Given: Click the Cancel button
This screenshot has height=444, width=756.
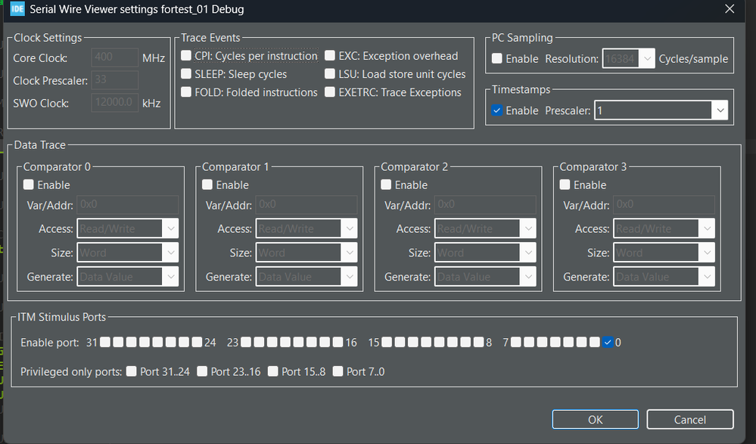Looking at the screenshot, I should [689, 419].
